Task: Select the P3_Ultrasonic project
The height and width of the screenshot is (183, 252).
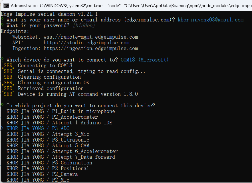Action: click(48, 140)
